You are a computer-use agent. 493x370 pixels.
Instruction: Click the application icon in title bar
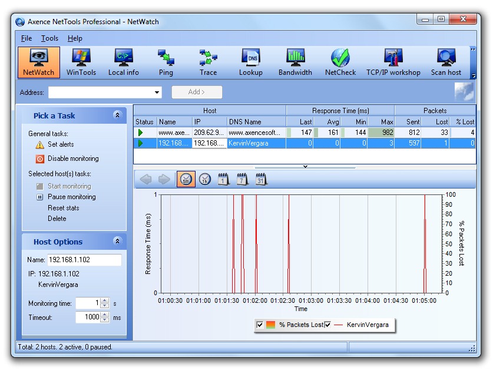coord(20,22)
